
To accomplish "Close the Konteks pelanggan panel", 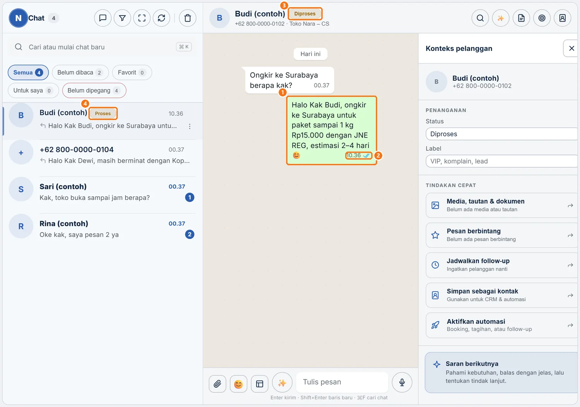I will 571,48.
